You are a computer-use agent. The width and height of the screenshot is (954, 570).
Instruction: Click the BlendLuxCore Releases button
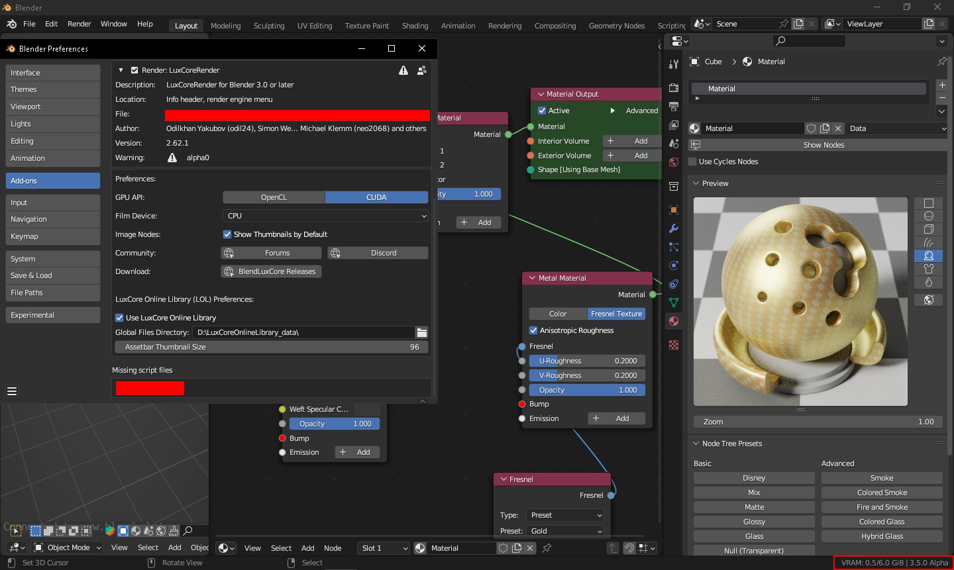271,271
